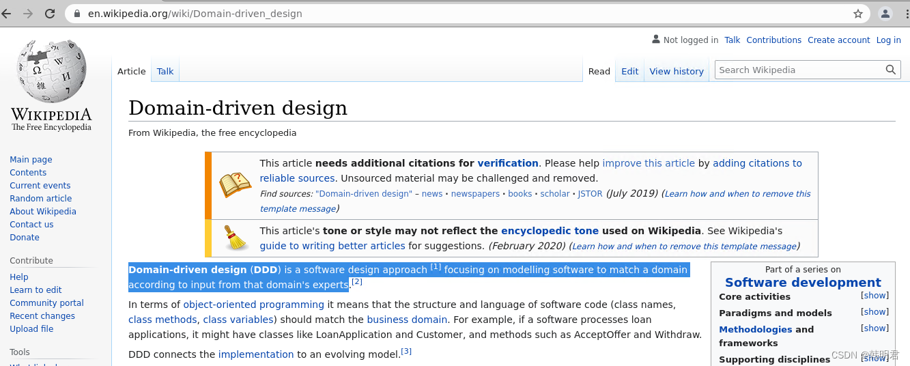
Task: Open the Edit tab
Action: (630, 71)
